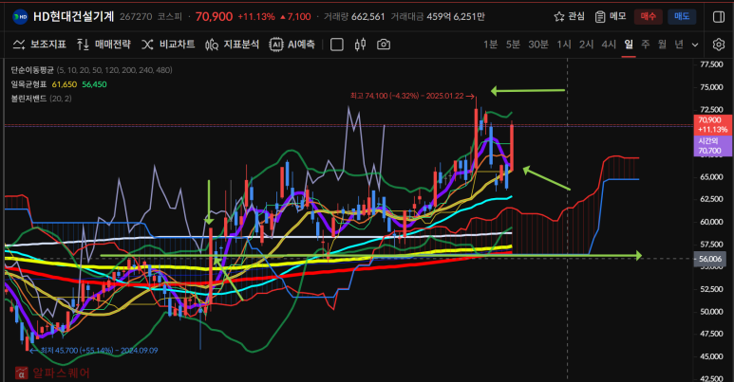Click stock code 267270

(x=136, y=17)
